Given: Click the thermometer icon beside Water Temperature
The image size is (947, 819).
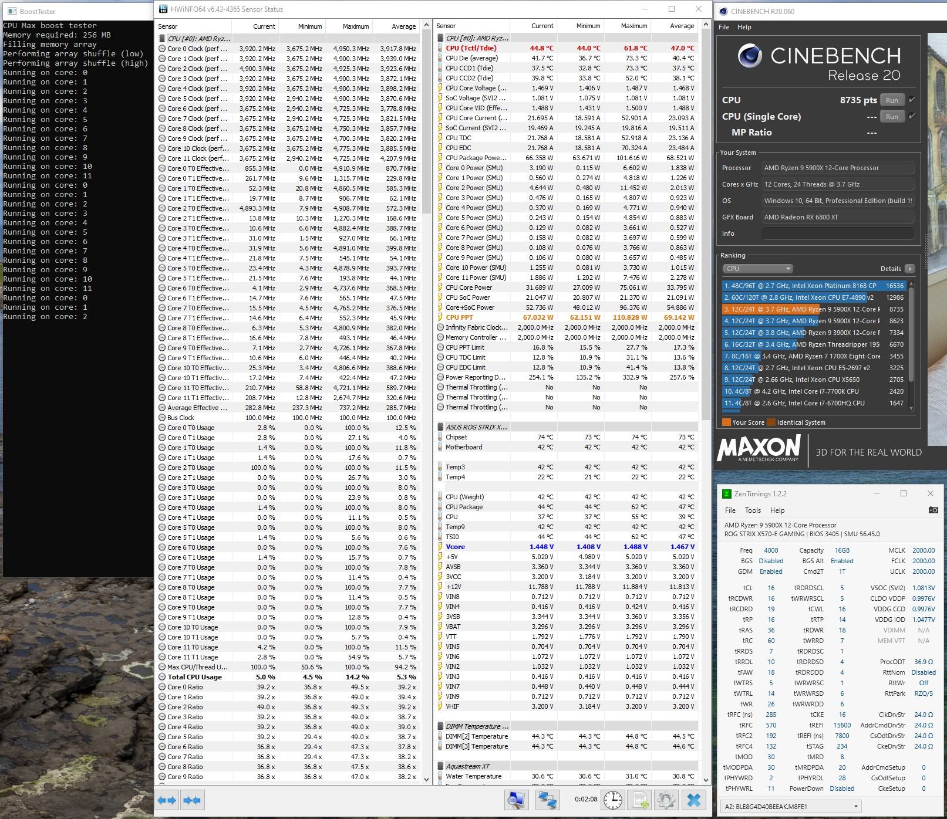Looking at the screenshot, I should tap(440, 776).
